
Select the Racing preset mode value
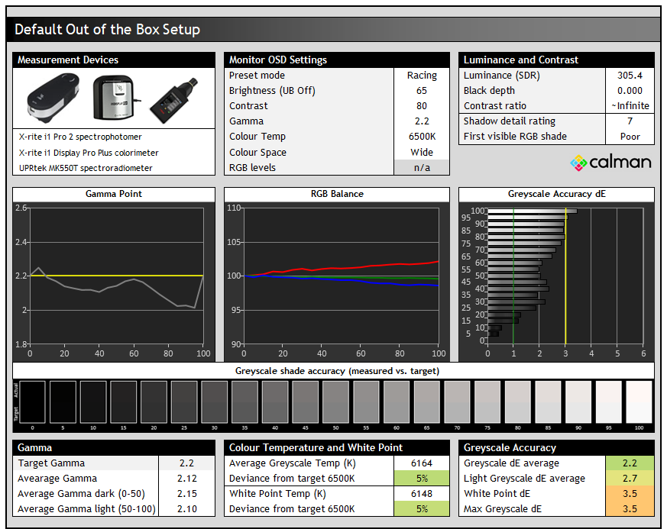[422, 76]
